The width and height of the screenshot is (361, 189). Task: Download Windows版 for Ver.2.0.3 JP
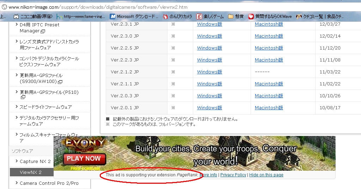click(209, 96)
